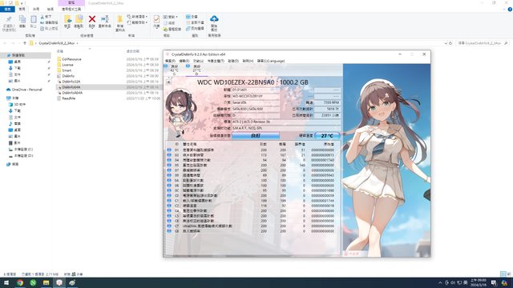Open the File(F) menu in CrystalDiskInfo
The height and width of the screenshot is (288, 513).
[x=170, y=61]
